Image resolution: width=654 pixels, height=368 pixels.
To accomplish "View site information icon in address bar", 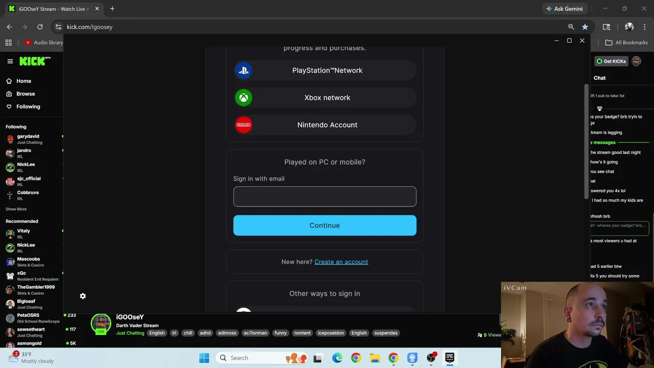I will (58, 27).
